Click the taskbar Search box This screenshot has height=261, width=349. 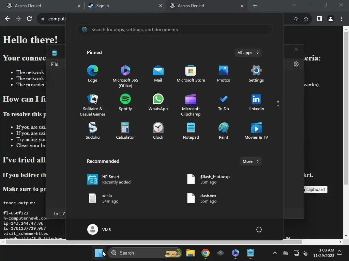pos(145,253)
